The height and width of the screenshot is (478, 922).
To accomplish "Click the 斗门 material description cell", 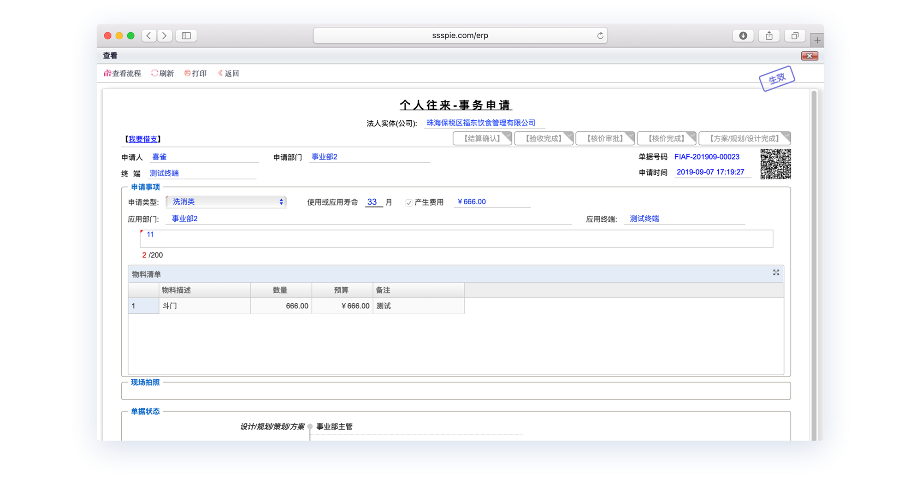I will [x=205, y=306].
